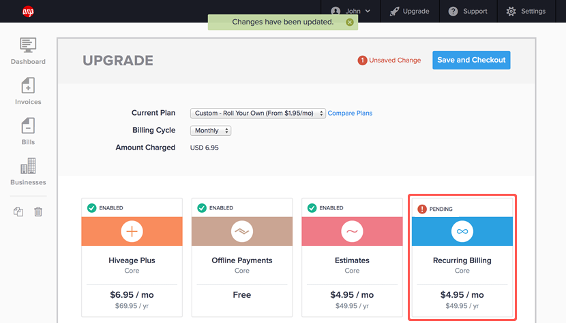Open the Current Plan dropdown
566x323 pixels.
pos(258,113)
